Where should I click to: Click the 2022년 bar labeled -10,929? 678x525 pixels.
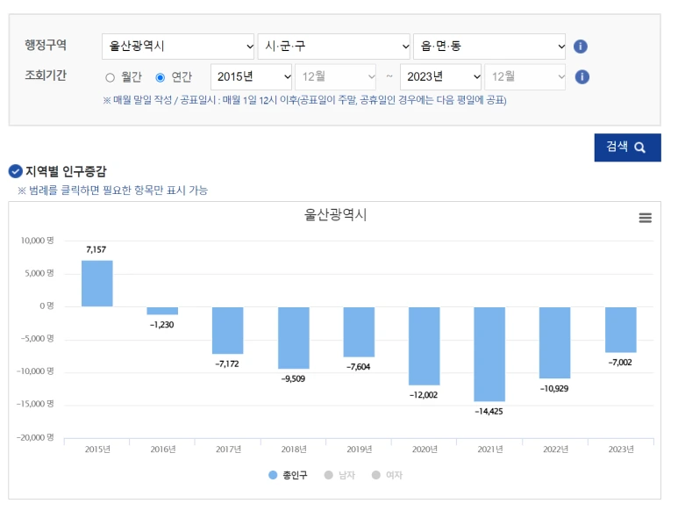pos(554,342)
